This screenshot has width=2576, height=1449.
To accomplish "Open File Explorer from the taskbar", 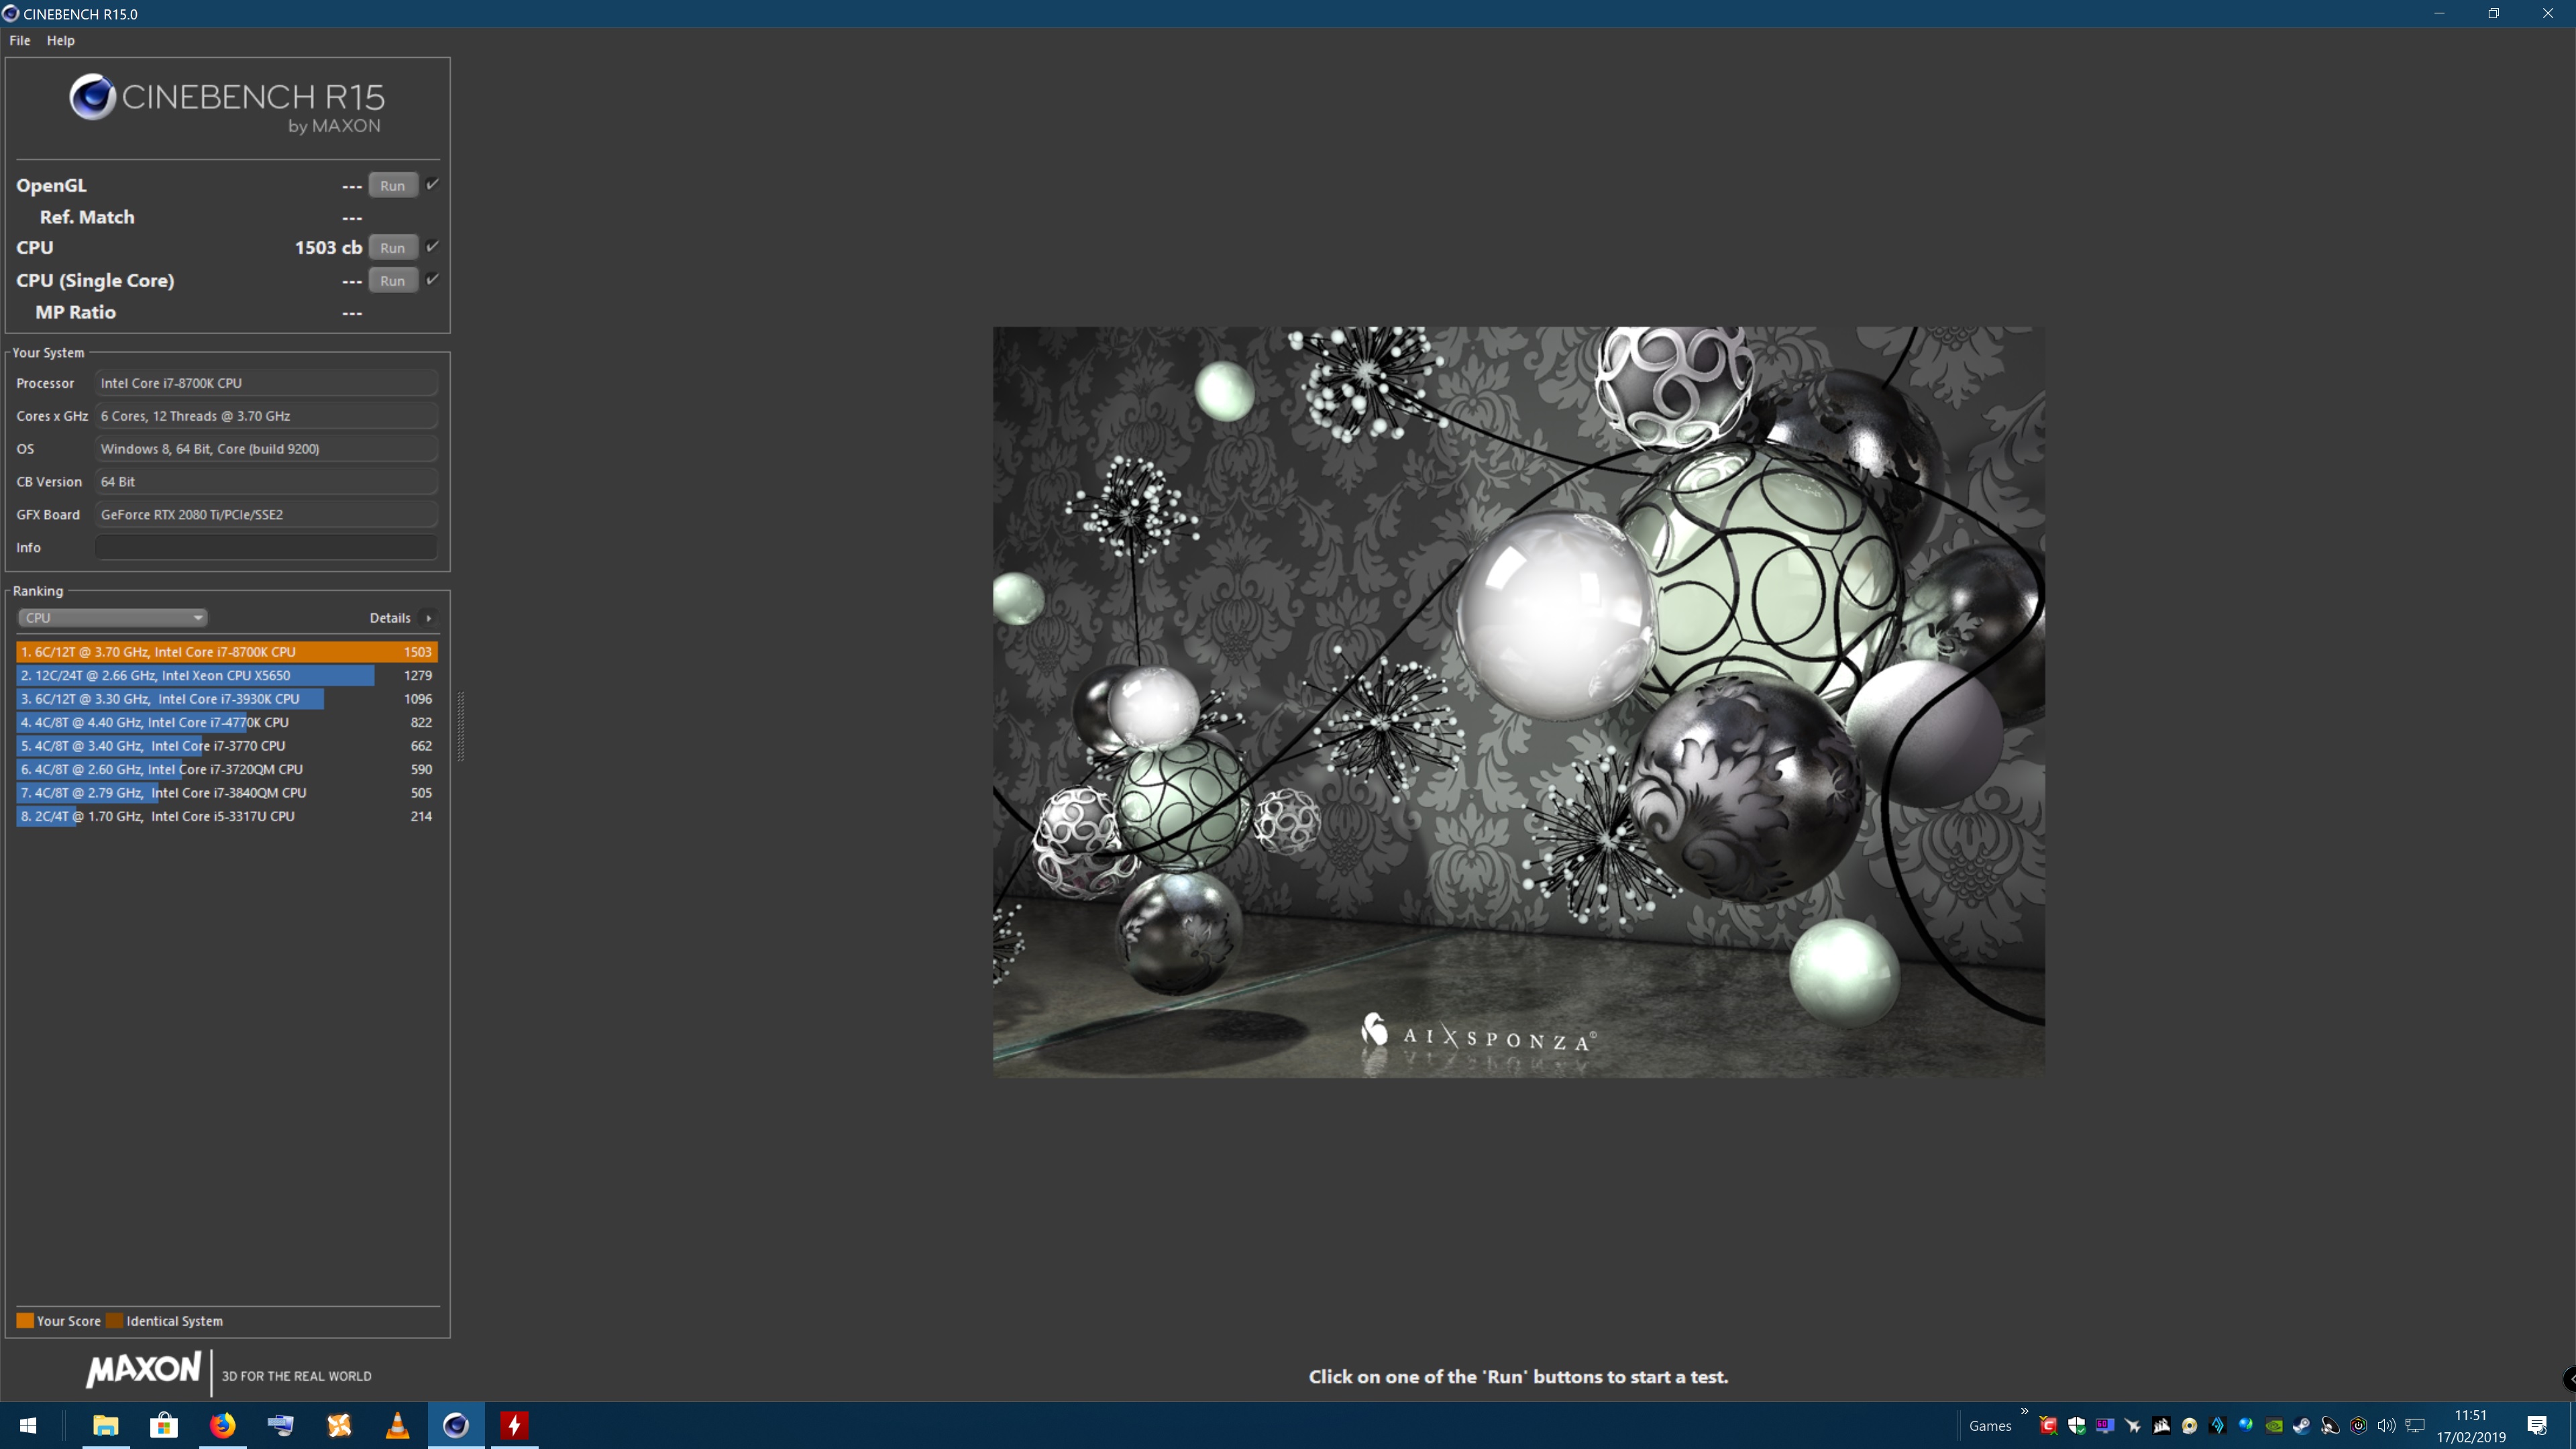I will point(105,1426).
